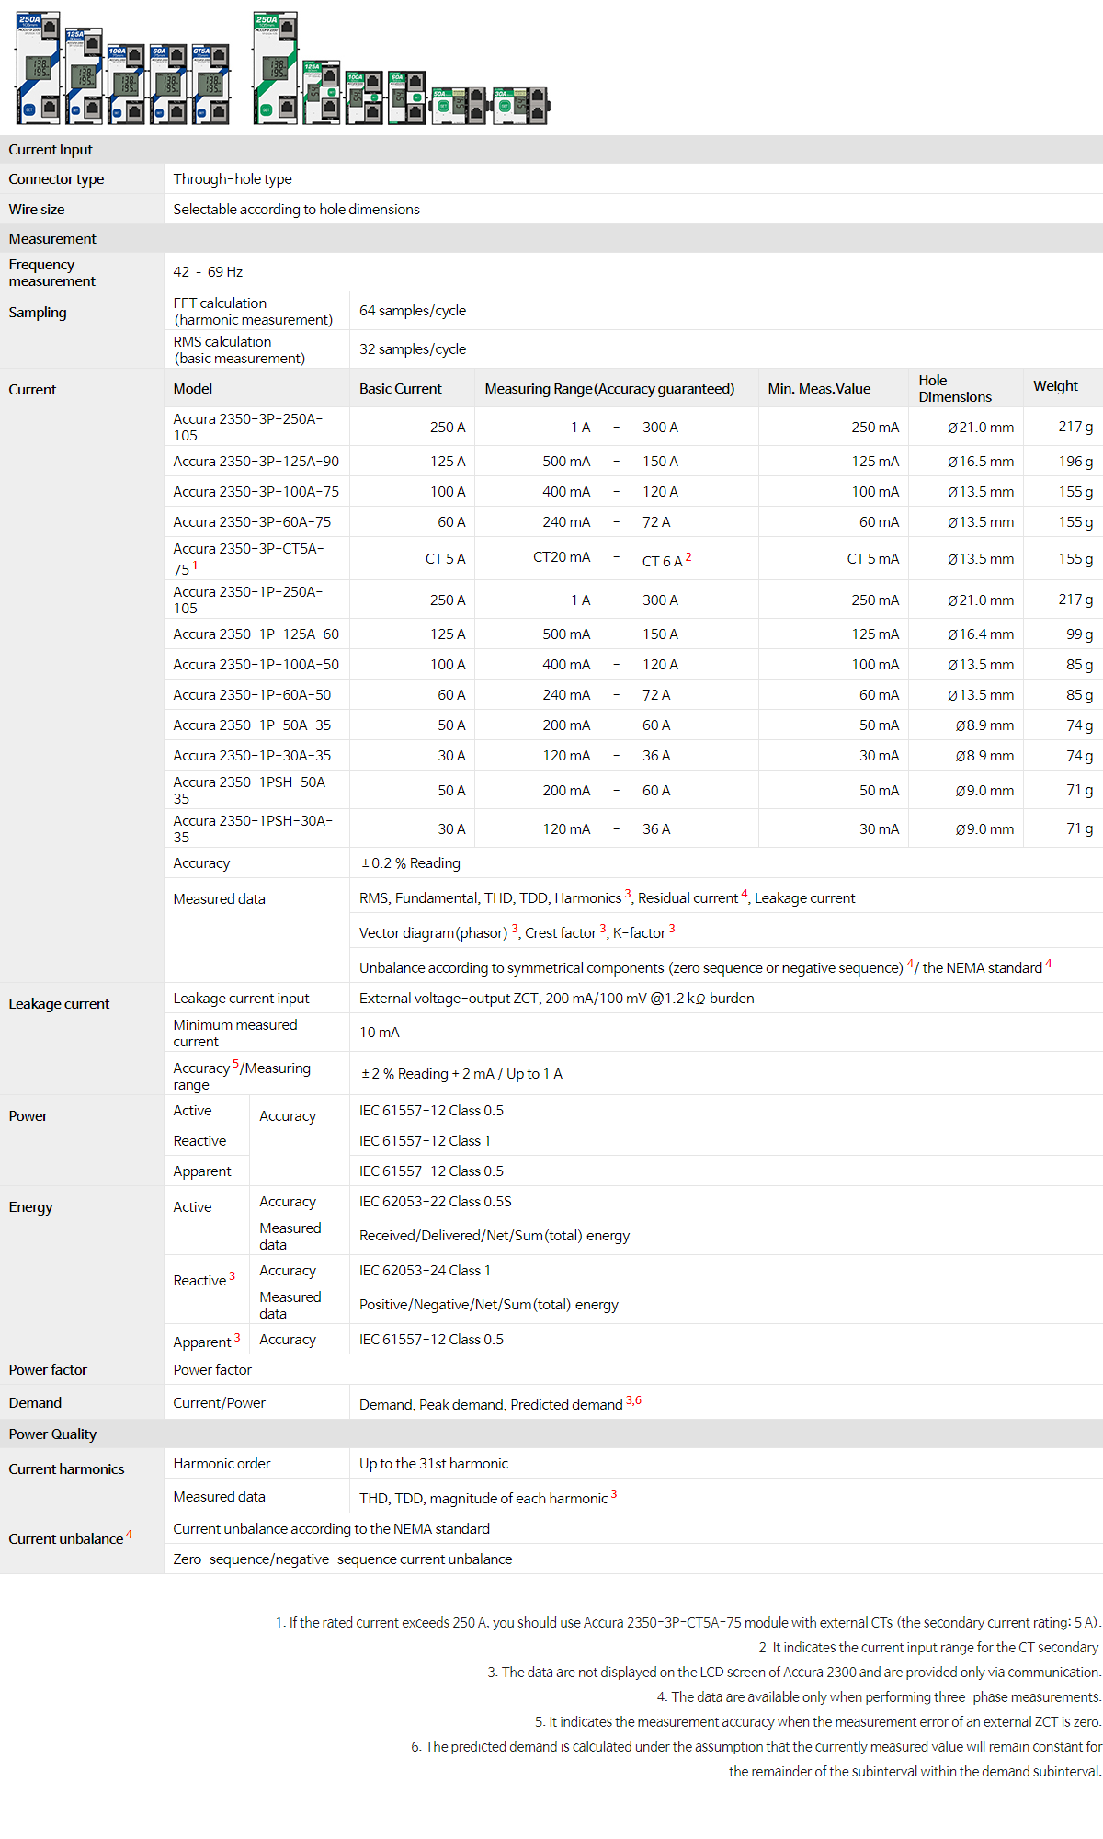
Task: Click the 'Leakage current input' label
Action: point(241,999)
